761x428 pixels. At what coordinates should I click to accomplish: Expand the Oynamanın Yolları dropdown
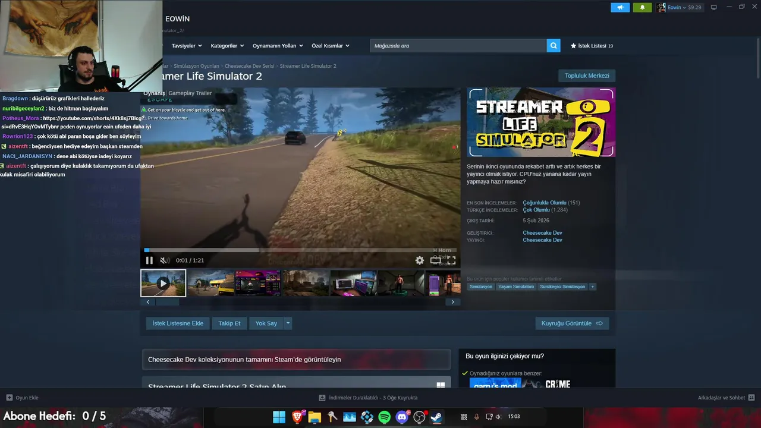(278, 46)
